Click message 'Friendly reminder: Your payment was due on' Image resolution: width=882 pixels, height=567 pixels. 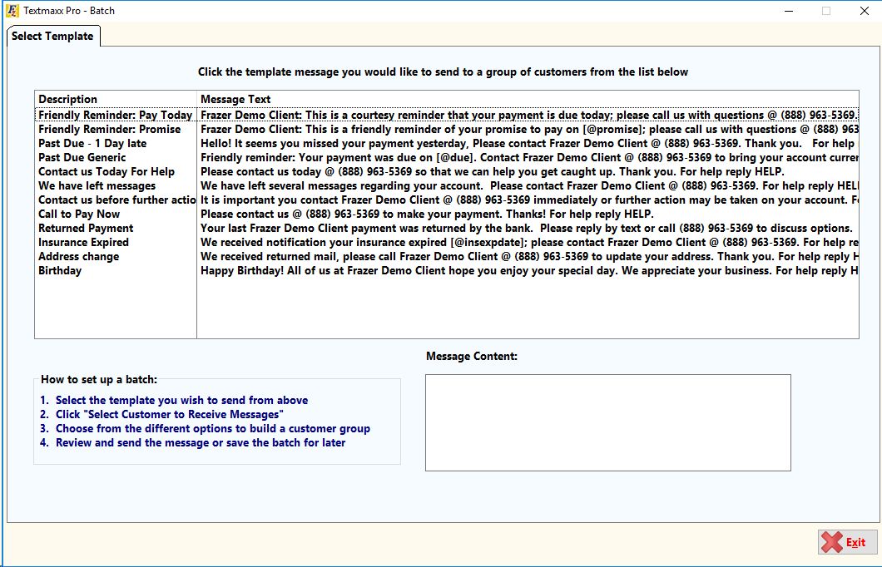tap(528, 157)
